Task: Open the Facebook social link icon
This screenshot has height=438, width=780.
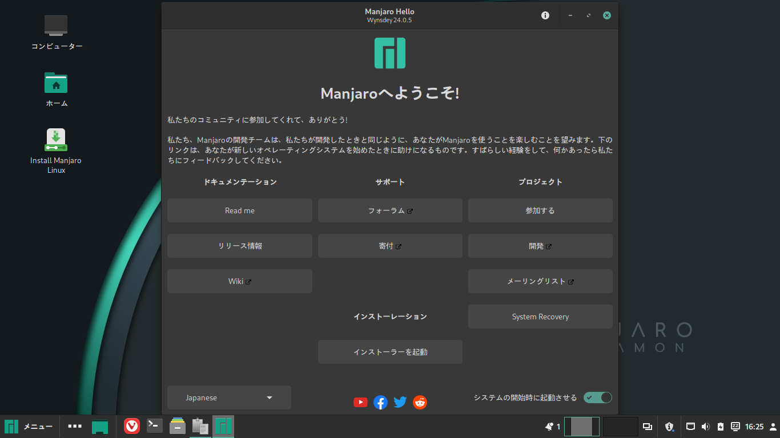Action: [x=380, y=402]
